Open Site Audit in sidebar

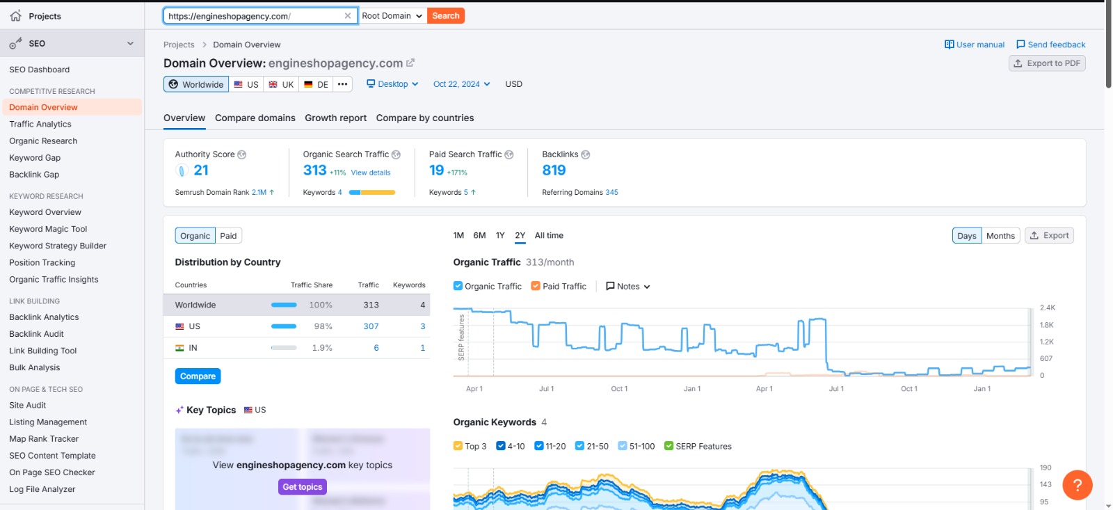click(x=27, y=405)
